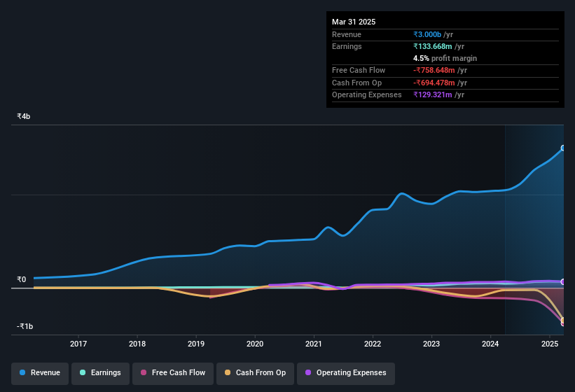The image size is (575, 392).
Task: Click the 2021 x-axis label
Action: coord(314,344)
